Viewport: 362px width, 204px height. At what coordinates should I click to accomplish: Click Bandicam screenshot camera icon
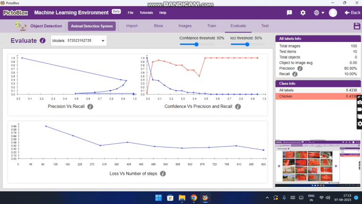click(360, 102)
